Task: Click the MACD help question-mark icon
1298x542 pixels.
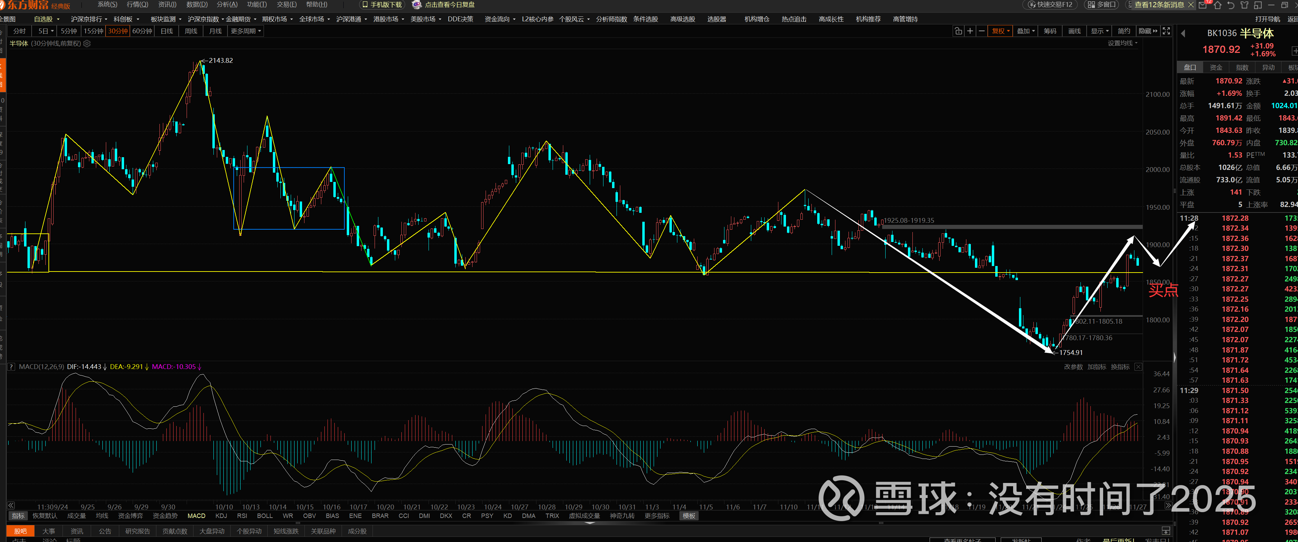Action: click(11, 367)
